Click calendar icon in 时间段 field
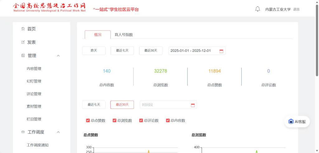The image size is (319, 153). click(193, 105)
